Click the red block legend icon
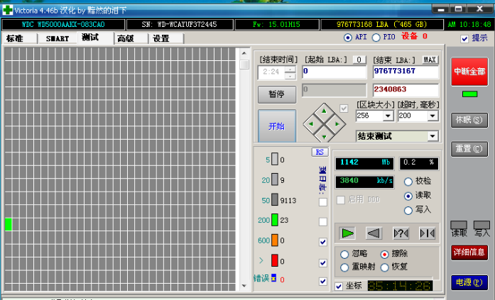The height and width of the screenshot is (300, 495). 274,261
